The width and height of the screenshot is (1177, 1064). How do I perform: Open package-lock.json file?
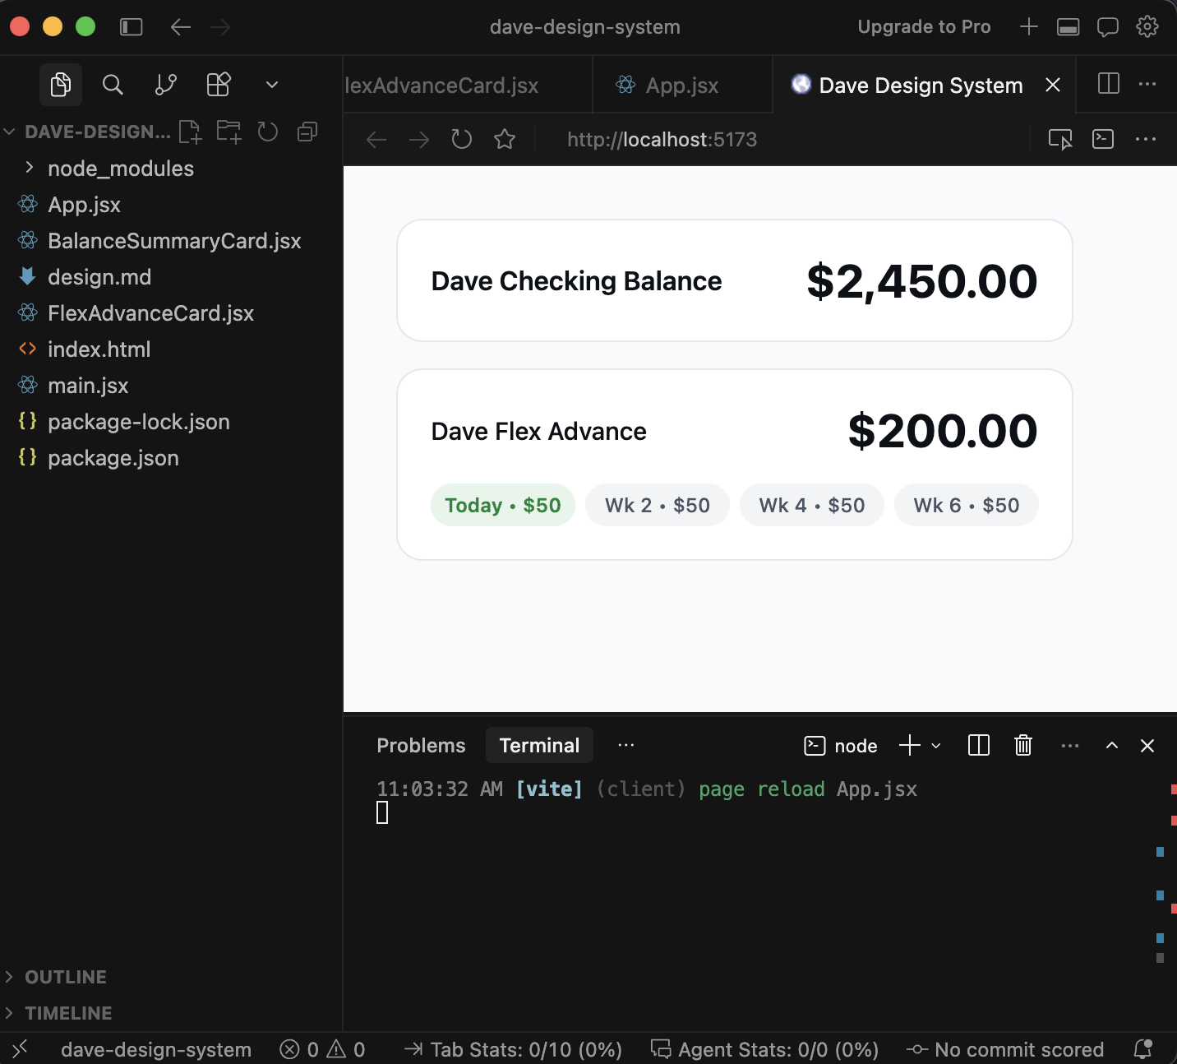pyautogui.click(x=171, y=422)
